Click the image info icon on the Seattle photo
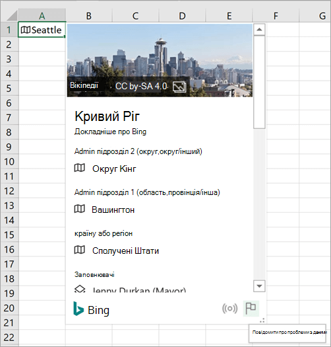 (x=179, y=87)
